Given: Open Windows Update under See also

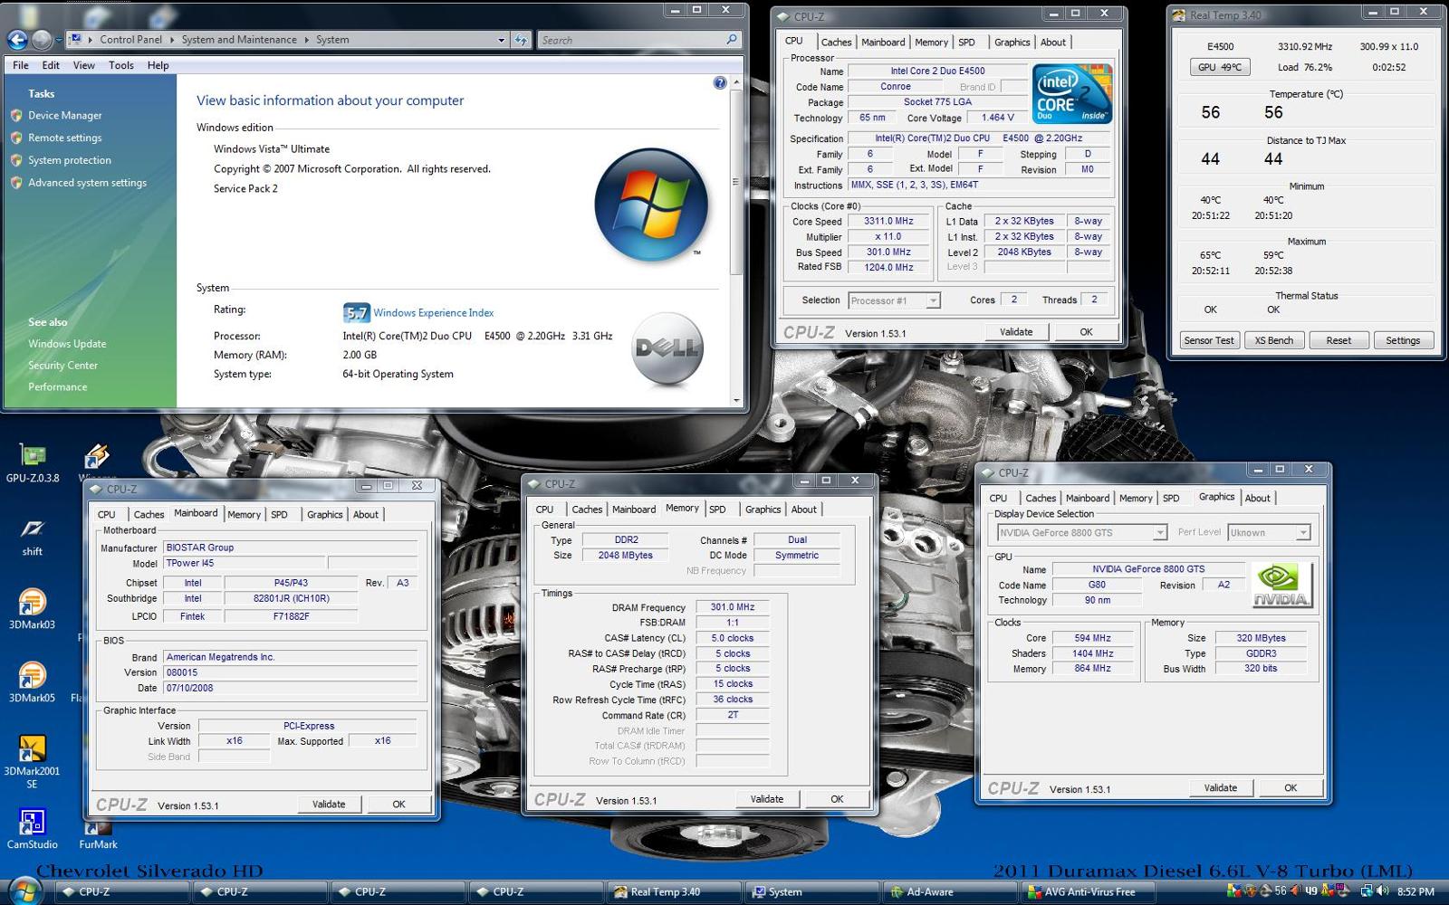Looking at the screenshot, I should point(67,344).
